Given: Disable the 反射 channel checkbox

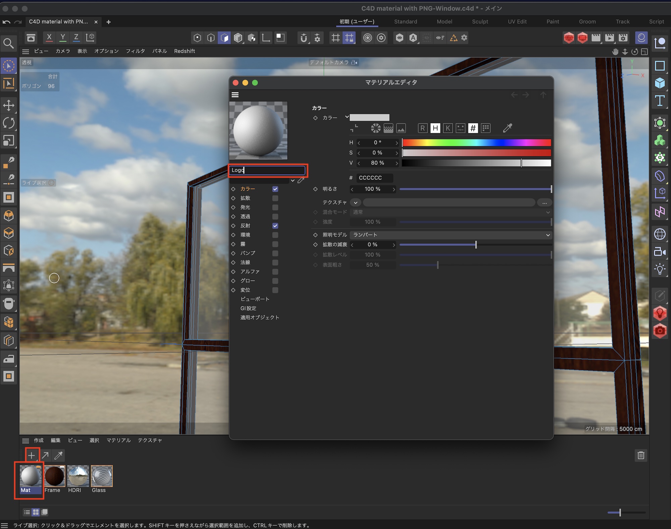Looking at the screenshot, I should [x=275, y=226].
